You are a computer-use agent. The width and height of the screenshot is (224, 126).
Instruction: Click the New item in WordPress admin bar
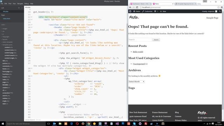click(163, 11)
